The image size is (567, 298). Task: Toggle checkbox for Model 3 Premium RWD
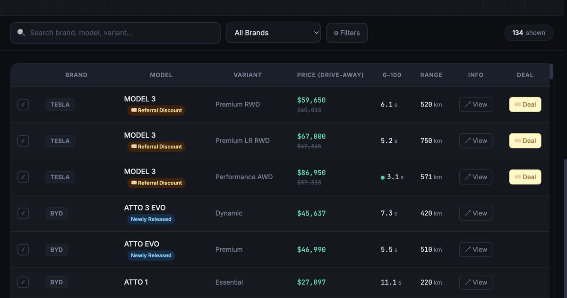[23, 105]
